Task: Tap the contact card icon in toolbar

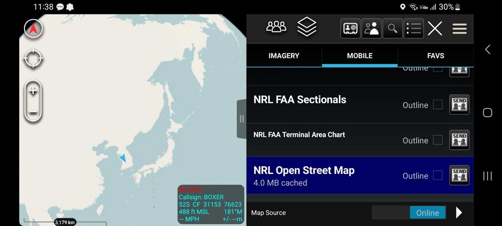Action: pyautogui.click(x=350, y=28)
